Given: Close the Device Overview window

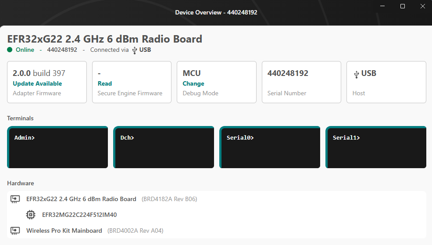Looking at the screenshot, I should [x=423, y=6].
